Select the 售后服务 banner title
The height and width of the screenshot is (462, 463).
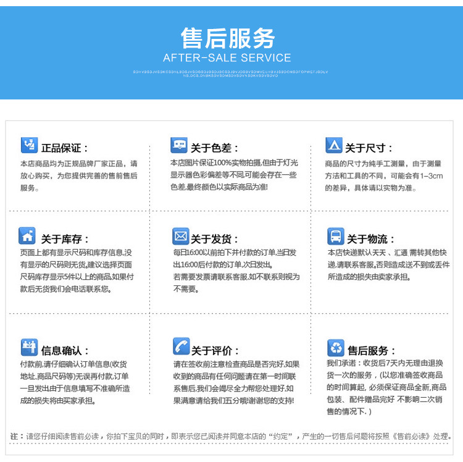[x=228, y=38]
